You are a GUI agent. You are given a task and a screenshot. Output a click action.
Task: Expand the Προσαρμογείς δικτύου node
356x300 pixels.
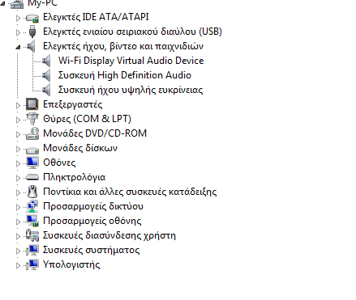tap(18, 207)
